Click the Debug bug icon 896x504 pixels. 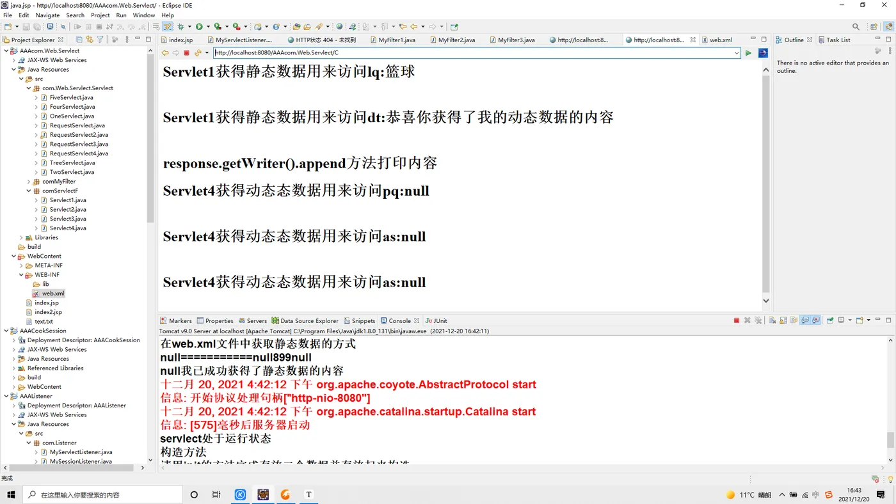[x=181, y=27]
